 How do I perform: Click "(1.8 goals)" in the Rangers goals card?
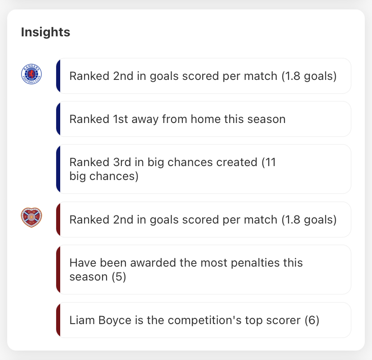[x=309, y=76]
